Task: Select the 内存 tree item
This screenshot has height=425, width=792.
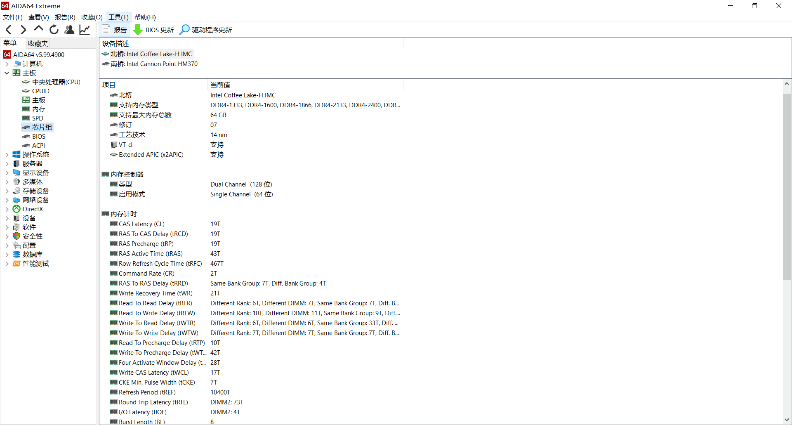Action: 39,109
